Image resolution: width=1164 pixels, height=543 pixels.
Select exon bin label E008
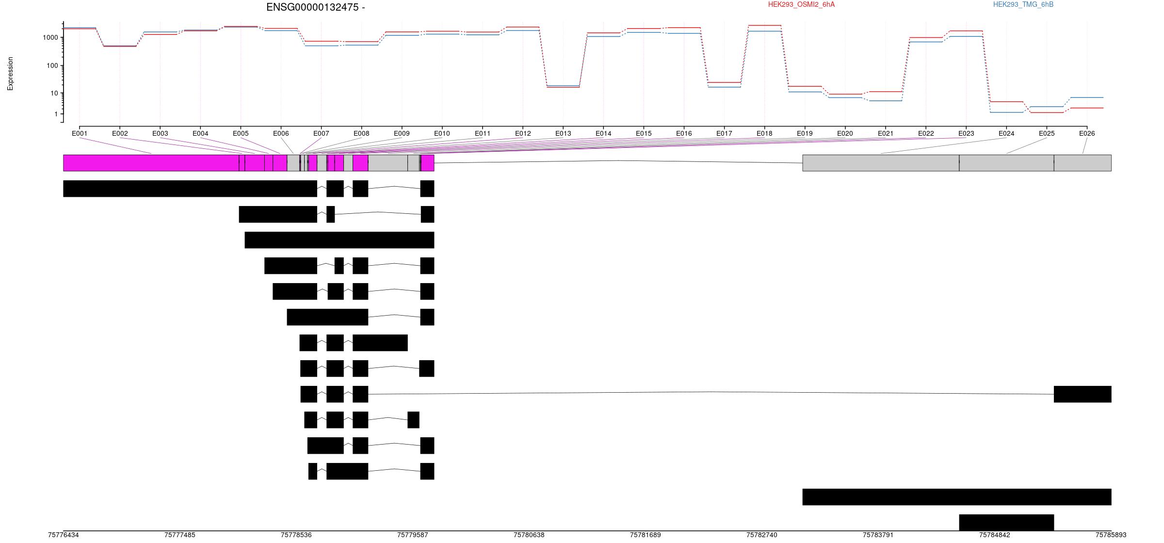coord(361,133)
